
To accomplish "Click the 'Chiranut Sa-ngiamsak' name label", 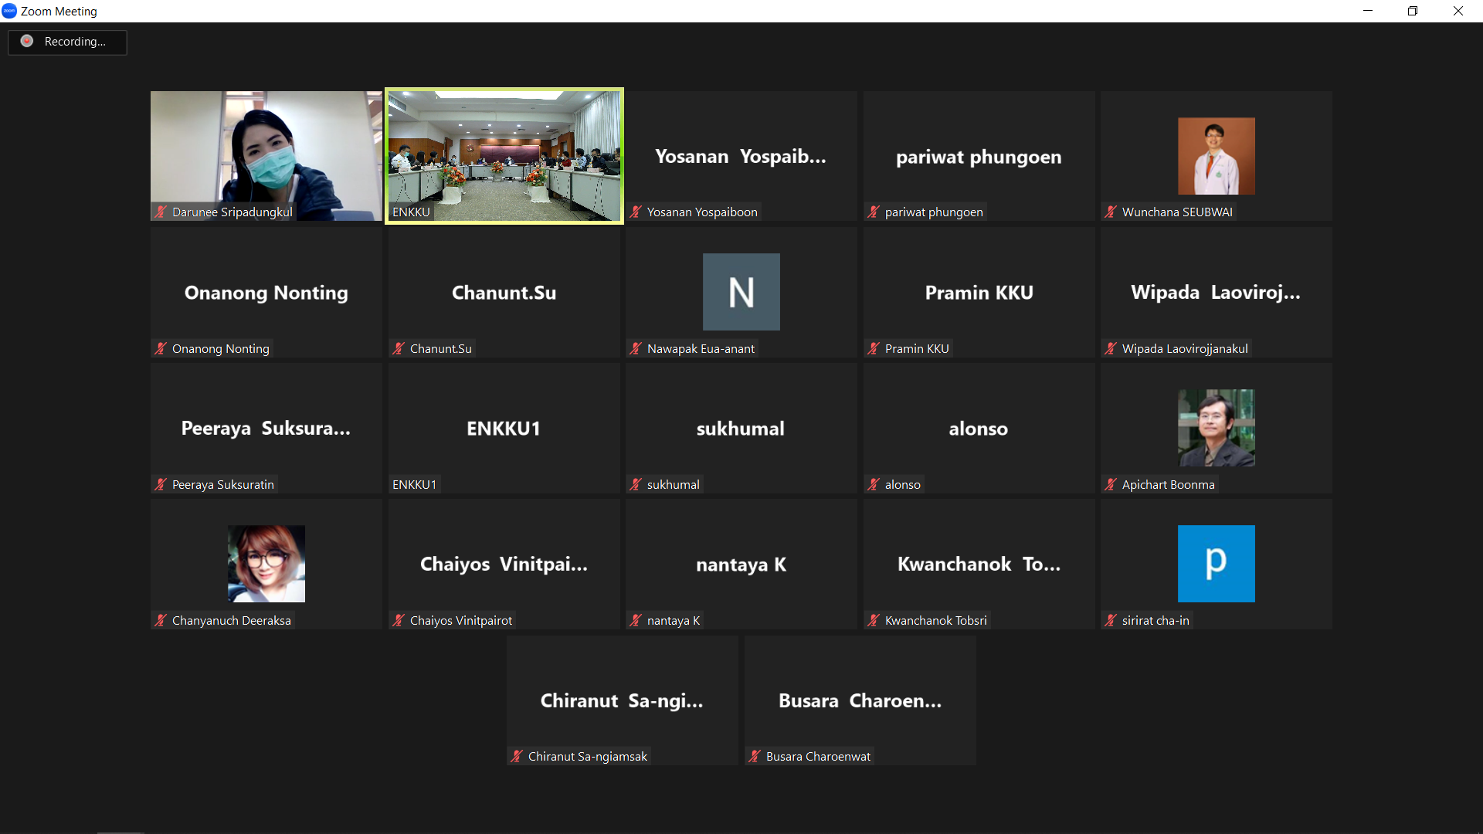I will click(588, 756).
